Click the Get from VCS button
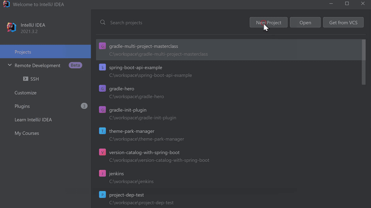The image size is (371, 208). (x=343, y=22)
